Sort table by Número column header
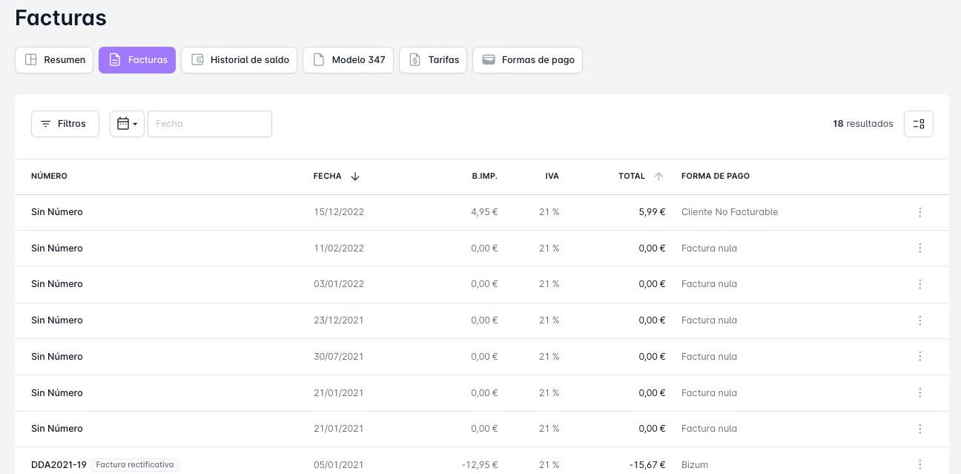The height and width of the screenshot is (474, 961). click(49, 177)
